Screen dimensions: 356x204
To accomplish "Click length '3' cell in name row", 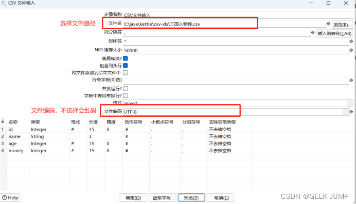I will [x=96, y=136].
